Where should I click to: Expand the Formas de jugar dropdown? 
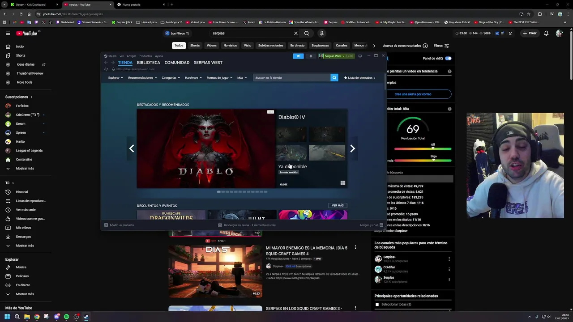click(x=219, y=77)
